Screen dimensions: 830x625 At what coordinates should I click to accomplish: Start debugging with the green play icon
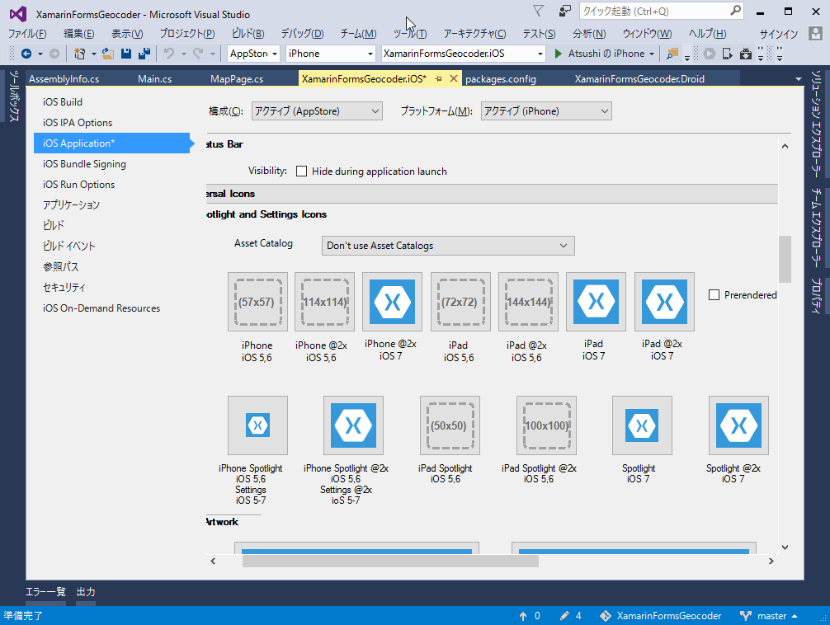tap(558, 54)
